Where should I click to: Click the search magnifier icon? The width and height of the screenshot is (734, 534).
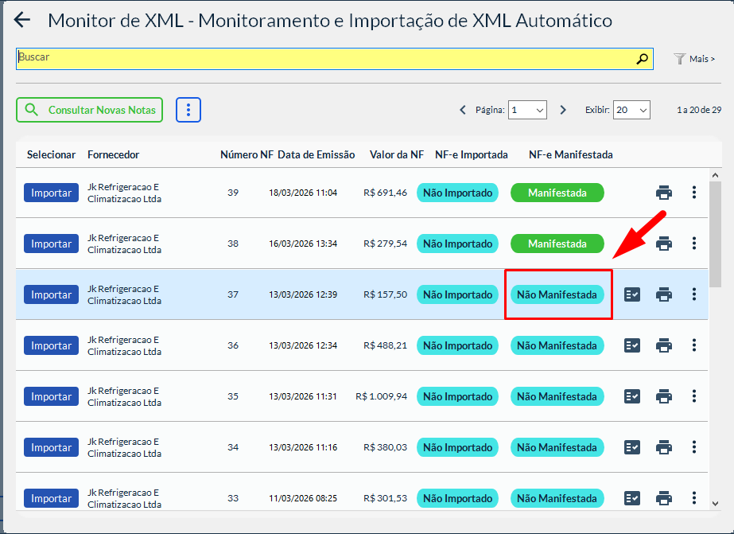tap(642, 59)
